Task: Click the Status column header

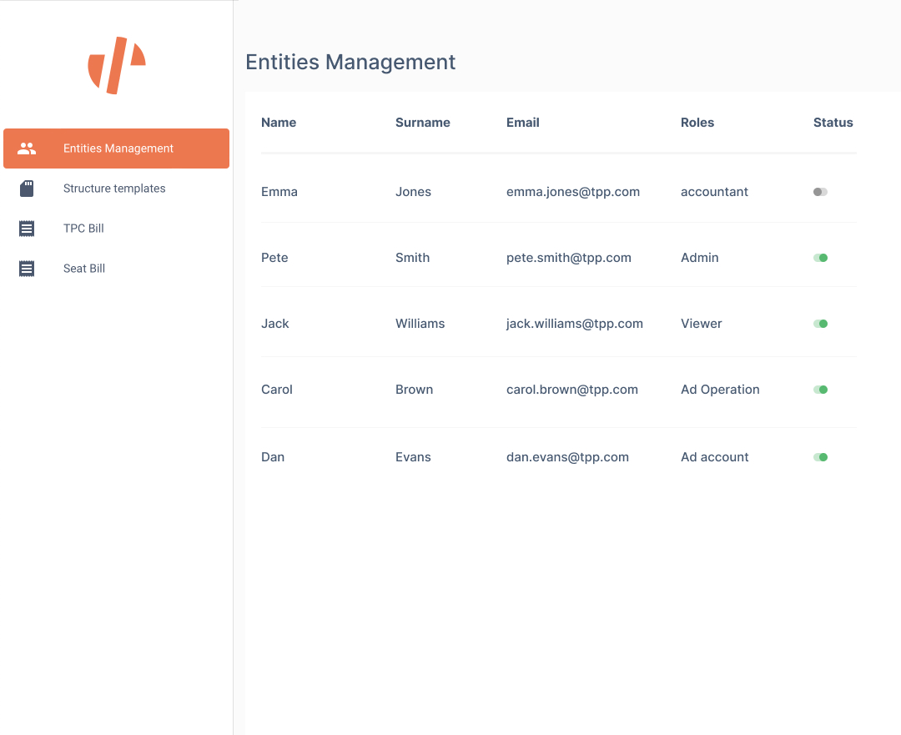Action: tap(833, 123)
